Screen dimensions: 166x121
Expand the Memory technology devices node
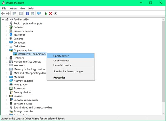[7, 69]
